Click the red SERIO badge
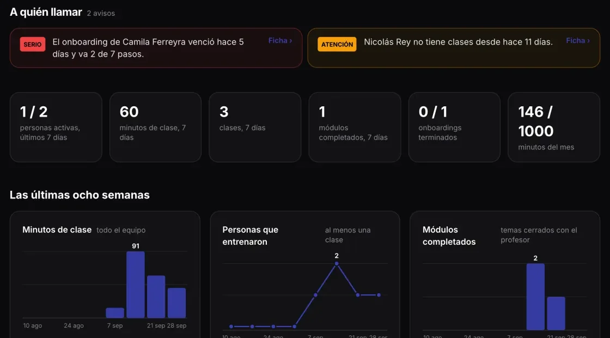Viewport: 610px width, 338px height. point(33,44)
